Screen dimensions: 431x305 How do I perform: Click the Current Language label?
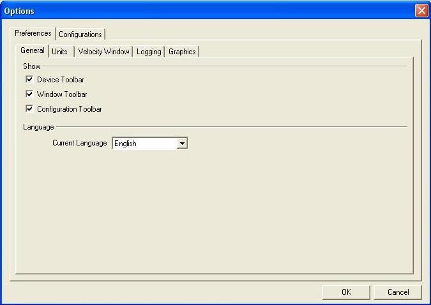(x=79, y=143)
